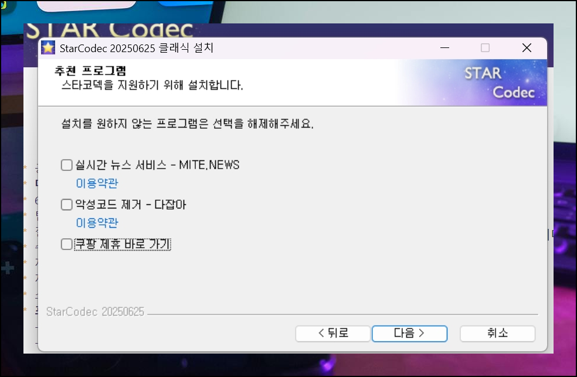Click the maximize button in title bar
The height and width of the screenshot is (377, 577).
[485, 48]
